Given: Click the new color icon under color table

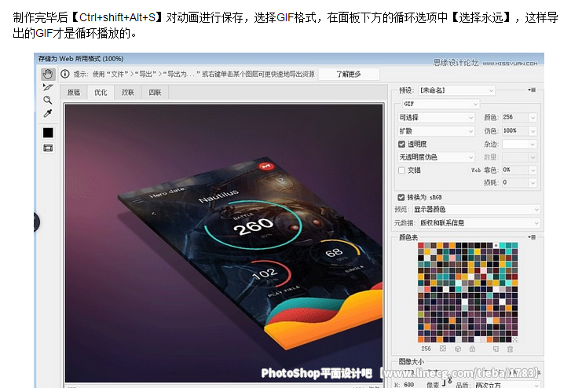Looking at the screenshot, I should click(496, 349).
